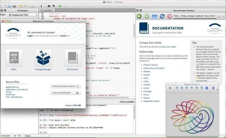Stop loading the documentation page
226x138 pixels.
point(169,16)
